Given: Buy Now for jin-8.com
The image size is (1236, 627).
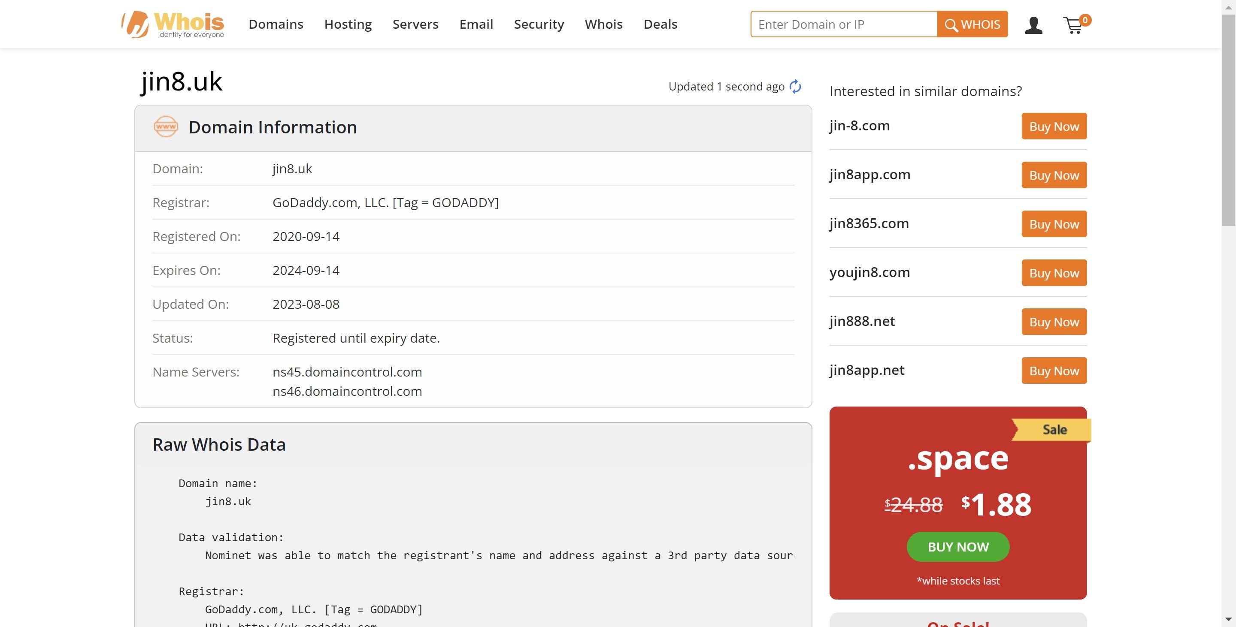Looking at the screenshot, I should click(1054, 126).
